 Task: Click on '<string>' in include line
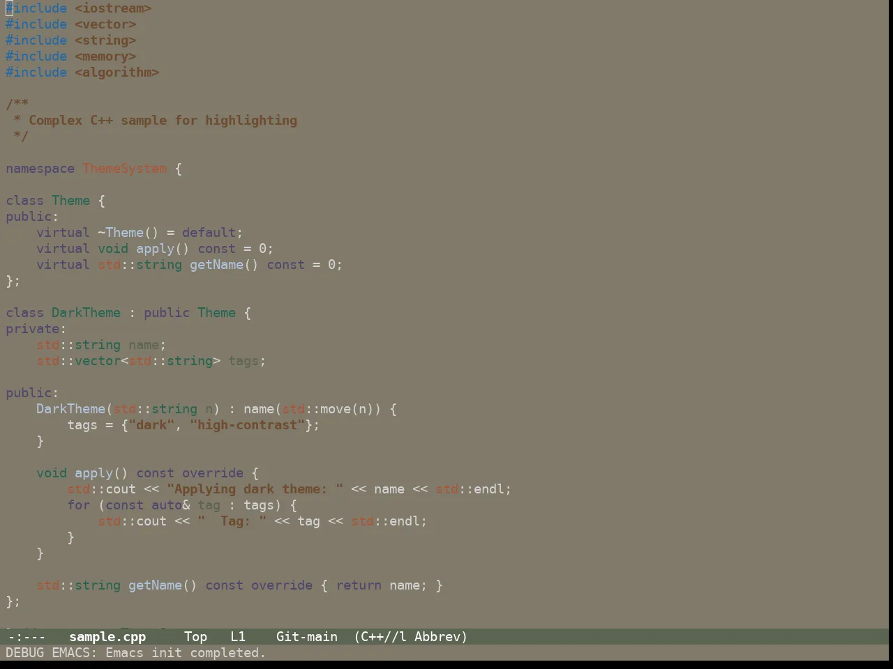point(105,40)
